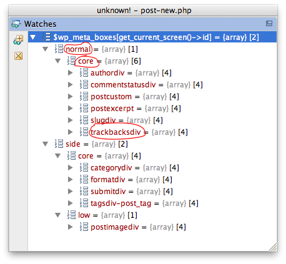Screen dimensions: 286x264
Task: Click array icon beside authordiv
Action: (x=84, y=72)
